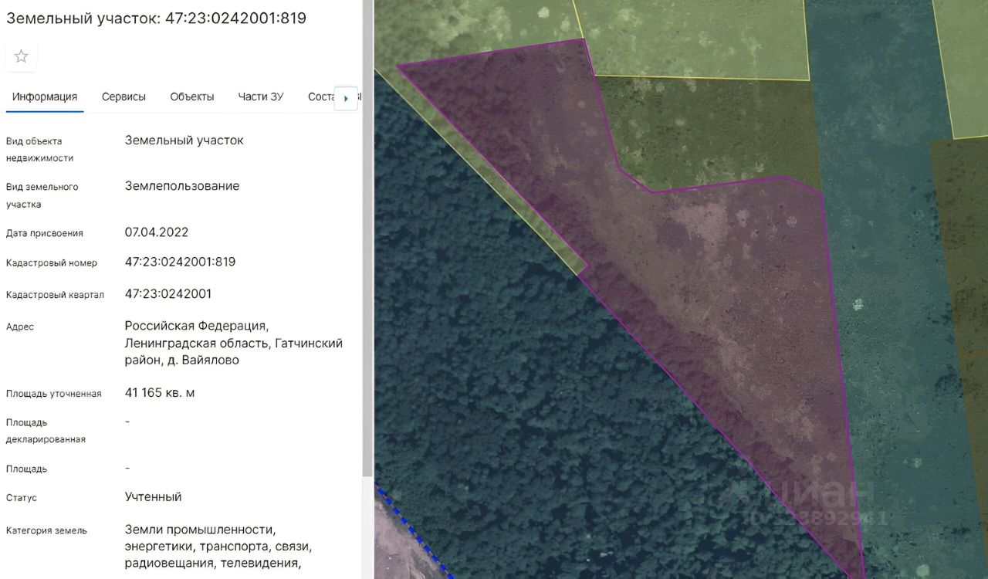Click cadastral number value 47:23:0242001:819
The height and width of the screenshot is (579, 988).
coord(180,262)
